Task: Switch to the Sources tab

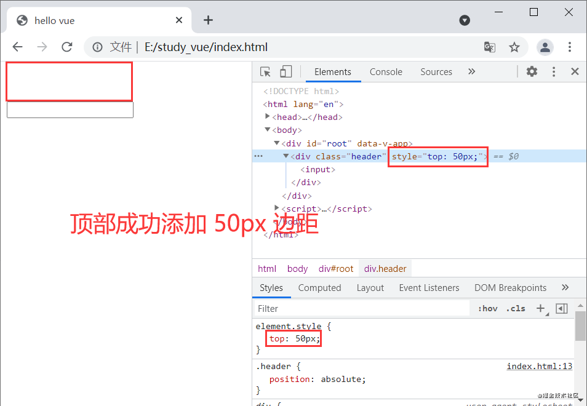Action: (x=436, y=72)
